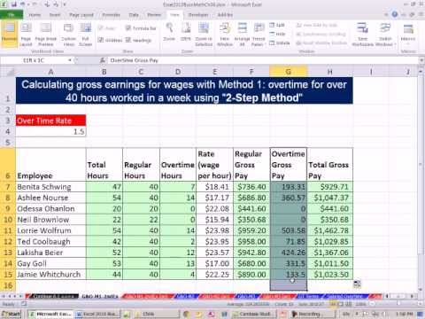This screenshot has width=425, height=319.
Task: Open Camtasia Studio taskbar button
Action: click(254, 314)
